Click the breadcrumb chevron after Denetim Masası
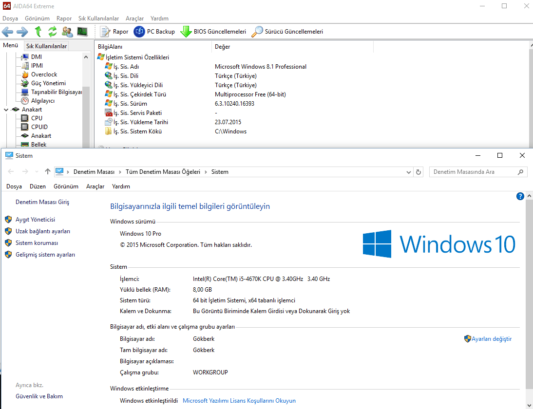The height and width of the screenshot is (409, 533). 120,172
